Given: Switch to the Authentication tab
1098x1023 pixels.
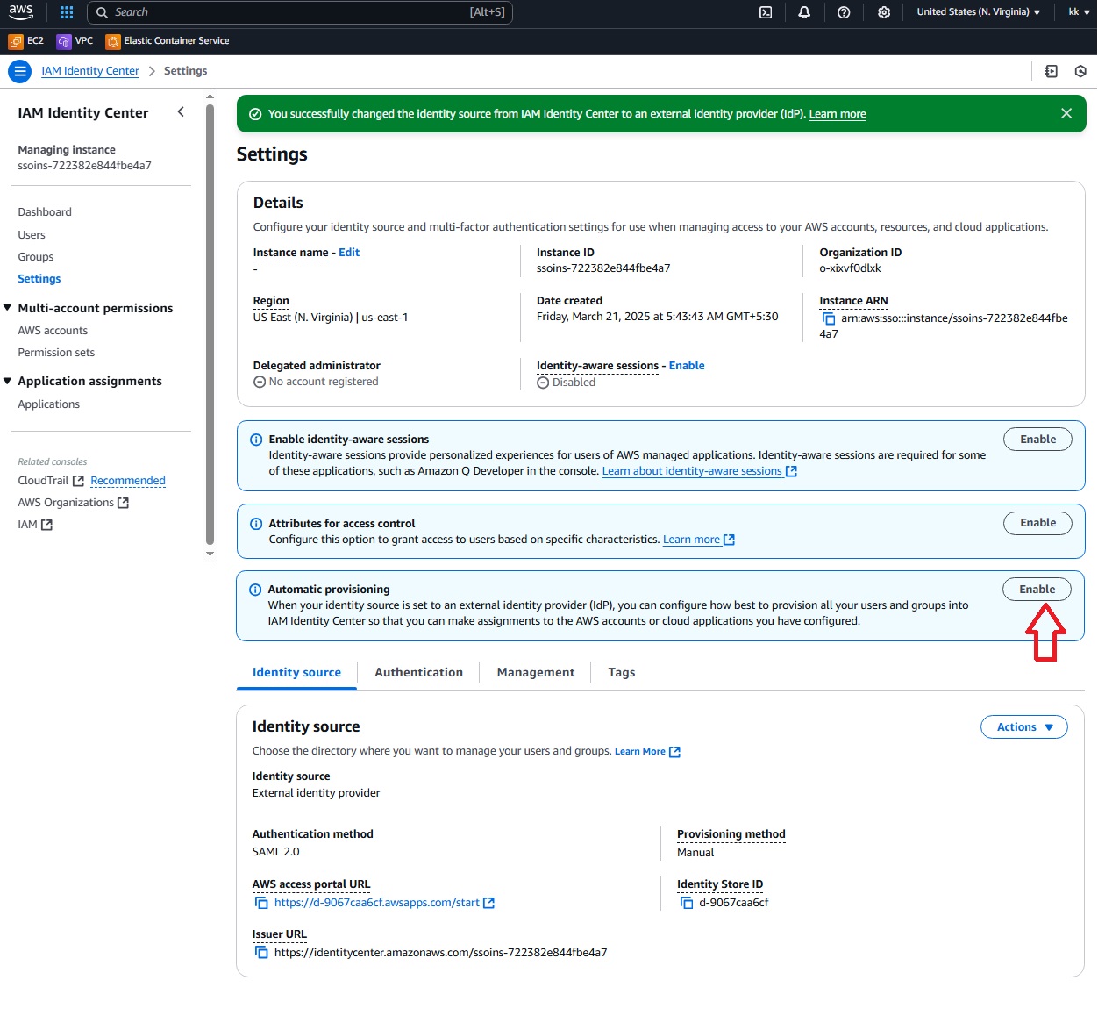Looking at the screenshot, I should coord(418,673).
